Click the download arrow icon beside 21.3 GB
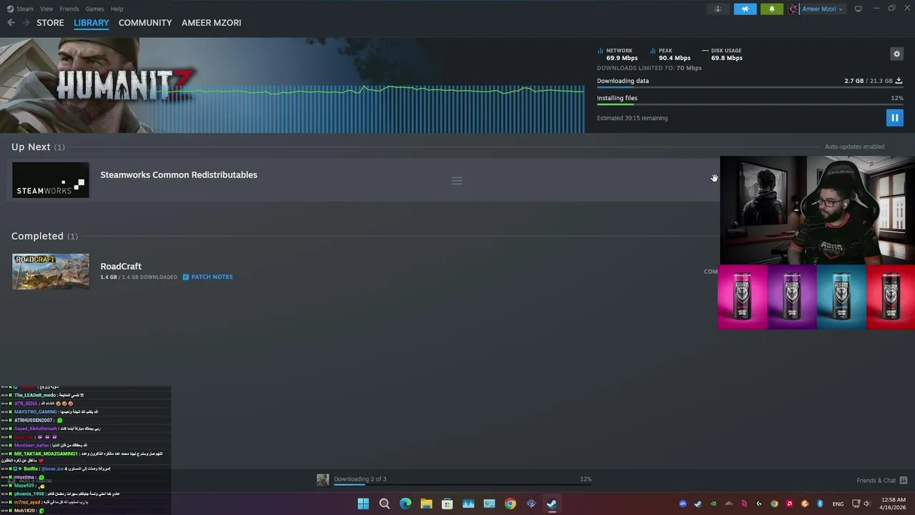Screen dimensions: 915x515 (899, 81)
